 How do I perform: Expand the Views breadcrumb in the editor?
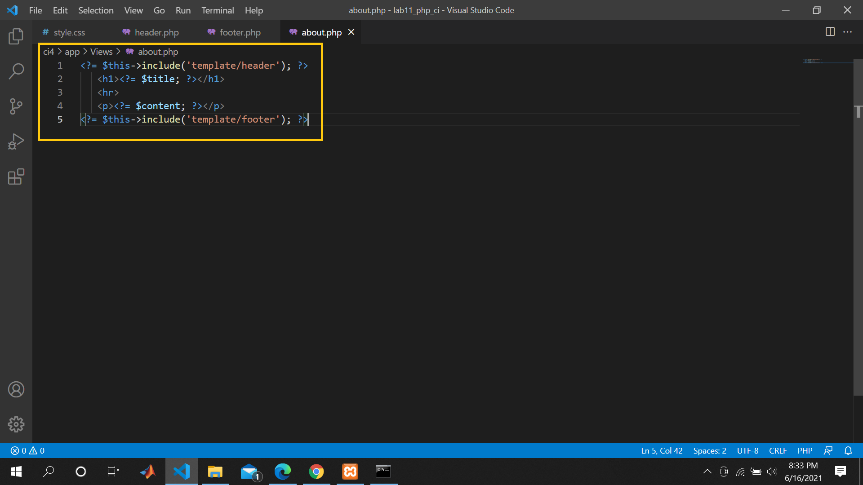pos(101,52)
